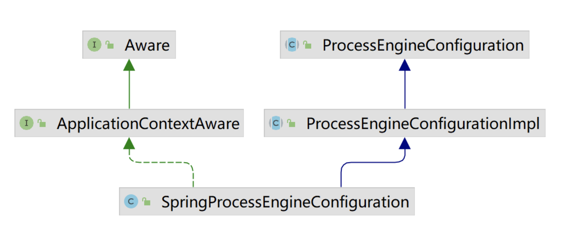The height and width of the screenshot is (245, 584).
Task: Click the curved blue line above SpringProcessEngineConfiguration
Action: click(x=370, y=162)
